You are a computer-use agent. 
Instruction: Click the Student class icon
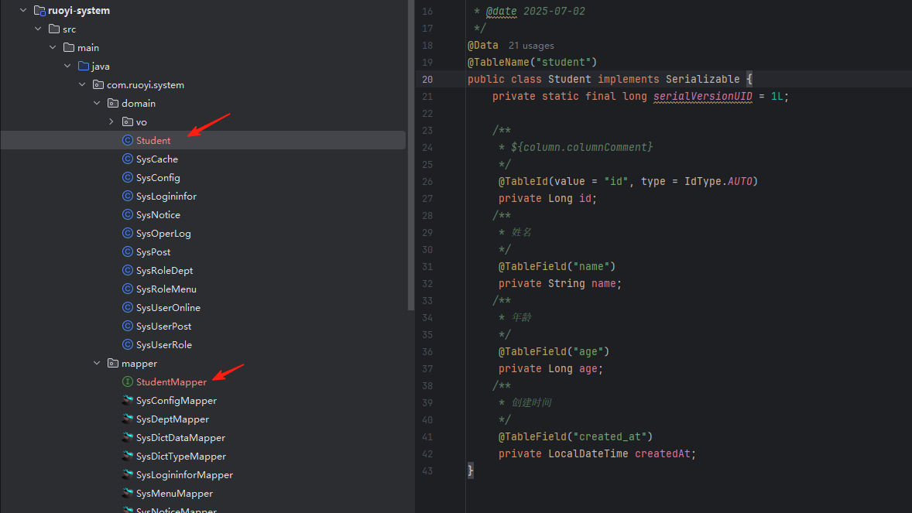pos(128,140)
